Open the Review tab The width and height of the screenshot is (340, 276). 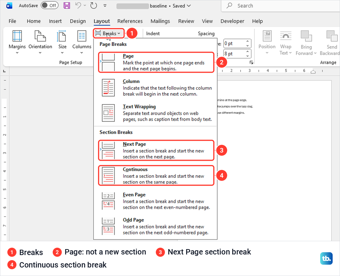point(186,21)
